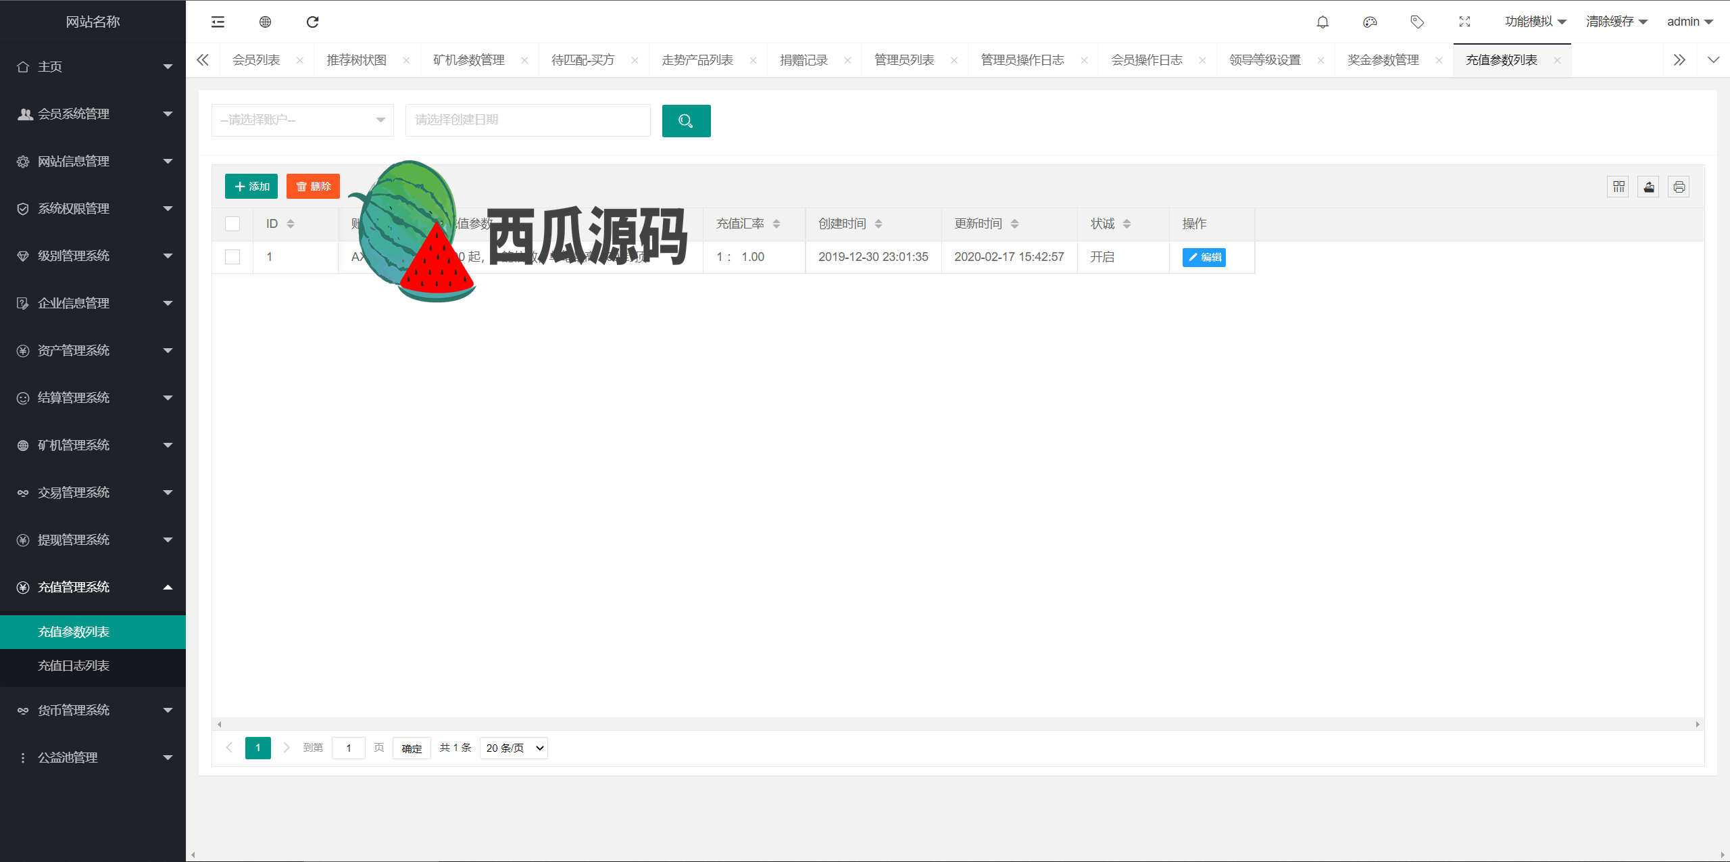
Task: Click the blue 编辑 button
Action: tap(1204, 257)
